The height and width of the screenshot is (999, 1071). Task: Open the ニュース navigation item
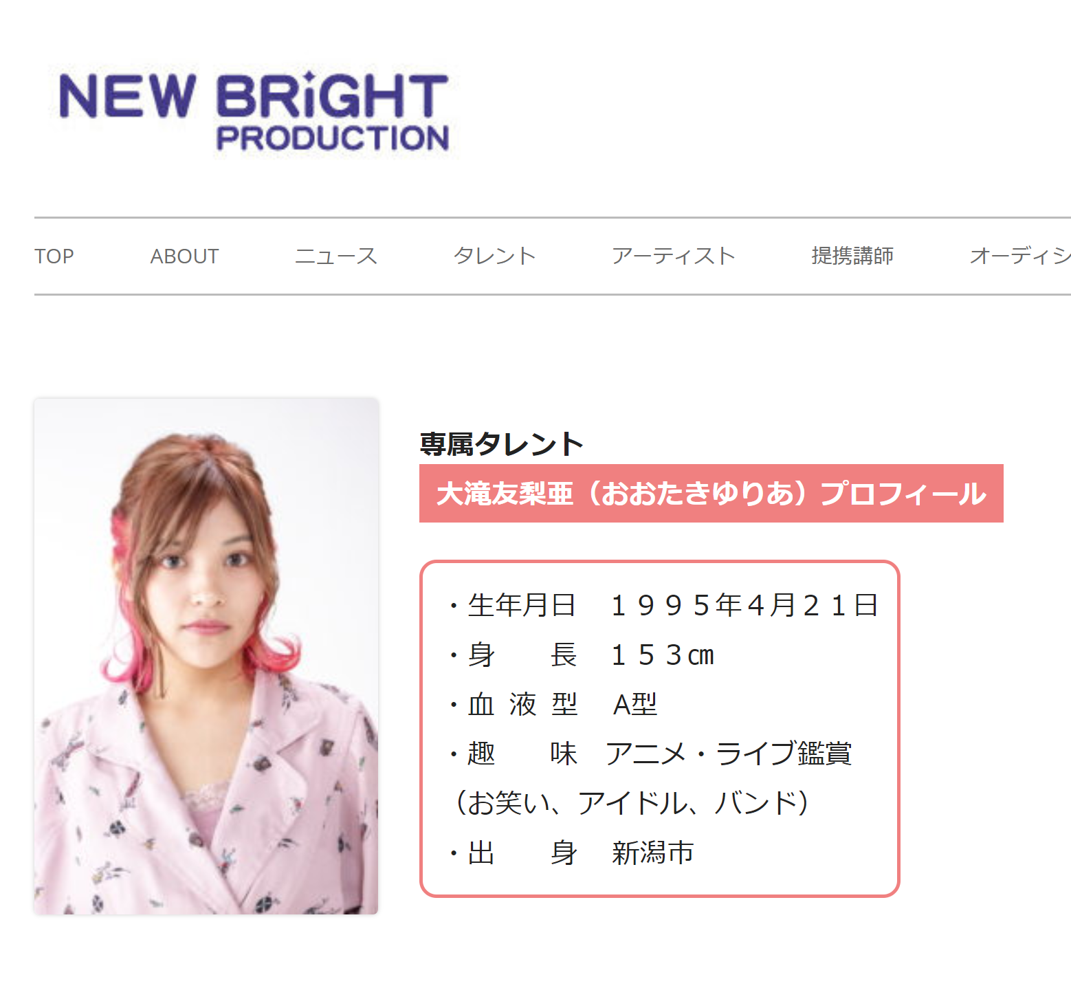(x=336, y=256)
